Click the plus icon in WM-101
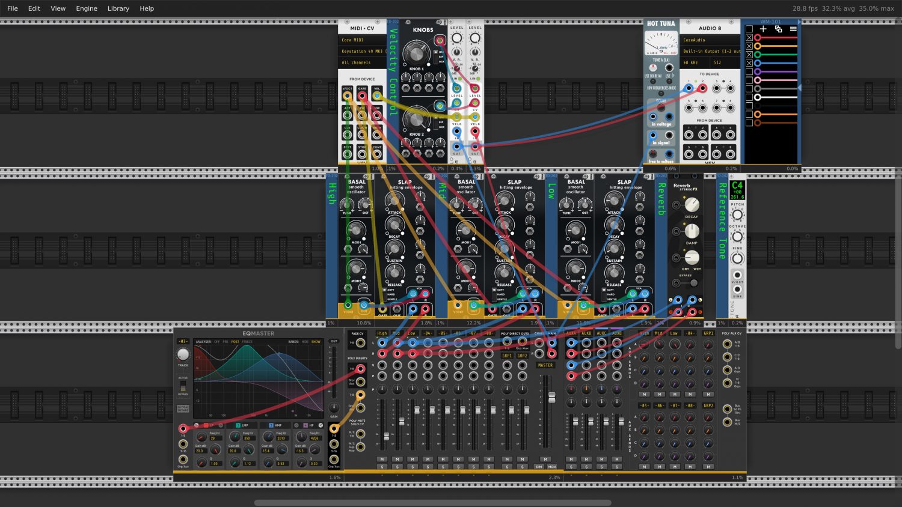The width and height of the screenshot is (902, 507). tap(763, 29)
